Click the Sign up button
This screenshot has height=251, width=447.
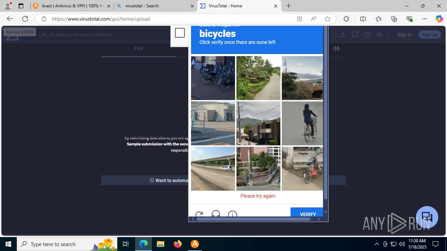coord(430,35)
